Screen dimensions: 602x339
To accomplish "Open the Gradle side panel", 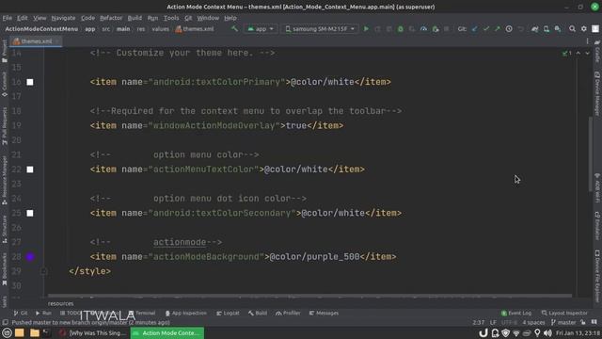I will coord(597,51).
